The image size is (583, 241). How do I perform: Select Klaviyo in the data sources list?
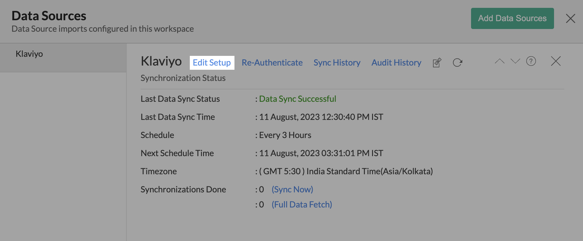coord(29,54)
